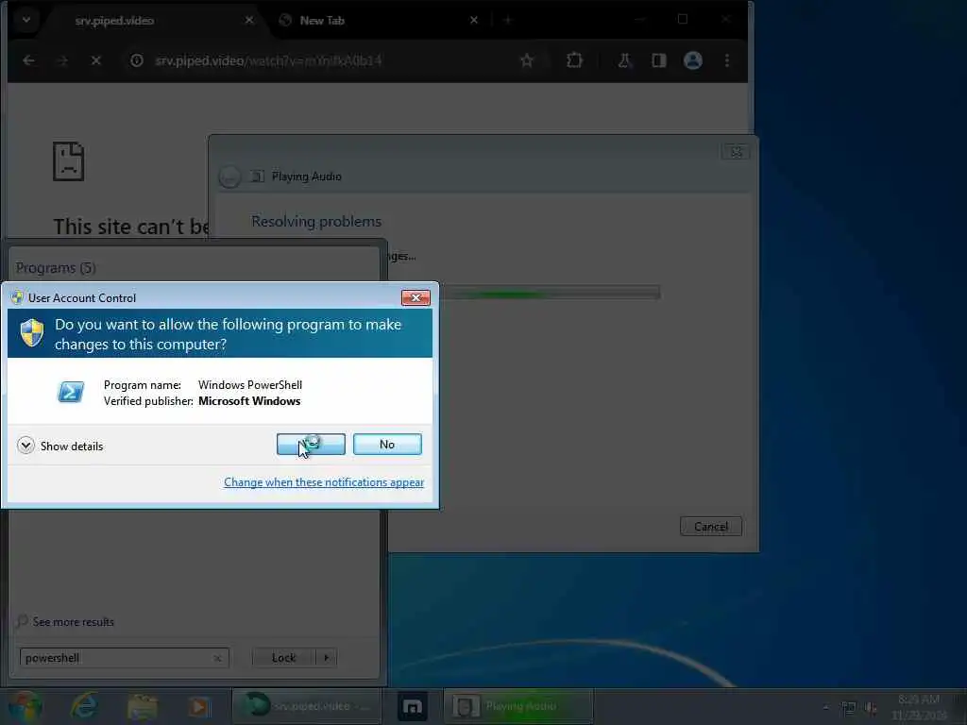
Task: Switch to srv.piped.video taskbar window
Action: pyautogui.click(x=306, y=706)
